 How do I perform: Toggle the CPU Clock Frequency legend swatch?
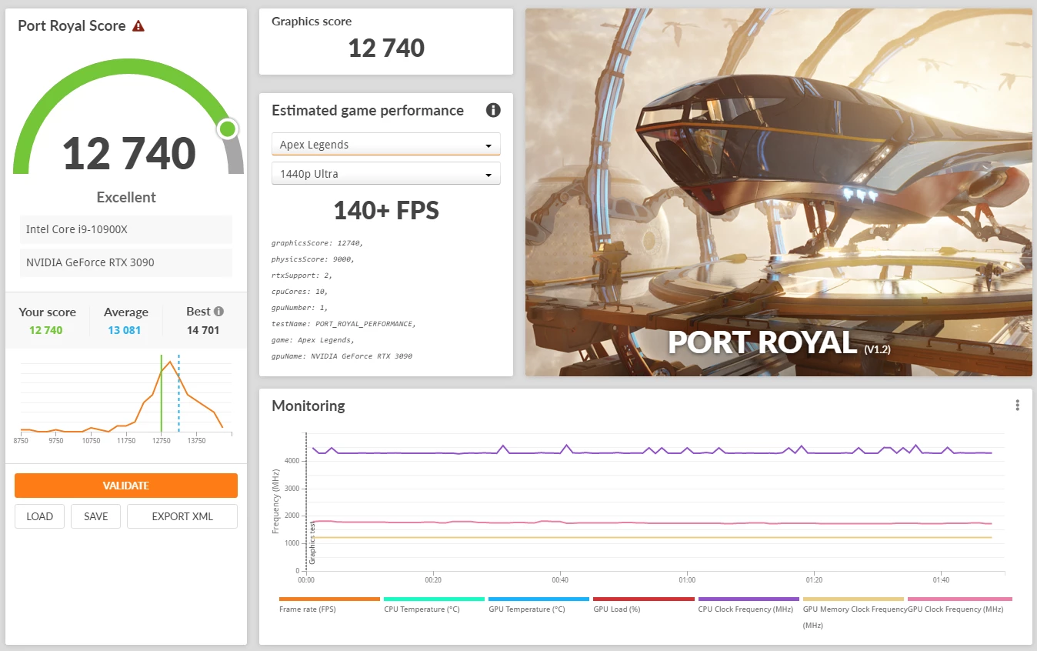pyautogui.click(x=749, y=599)
